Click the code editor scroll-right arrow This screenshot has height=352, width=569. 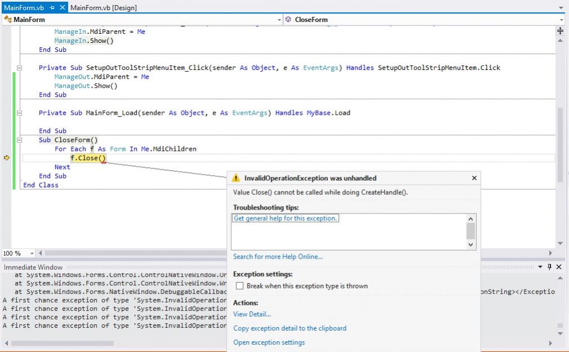tap(550, 253)
